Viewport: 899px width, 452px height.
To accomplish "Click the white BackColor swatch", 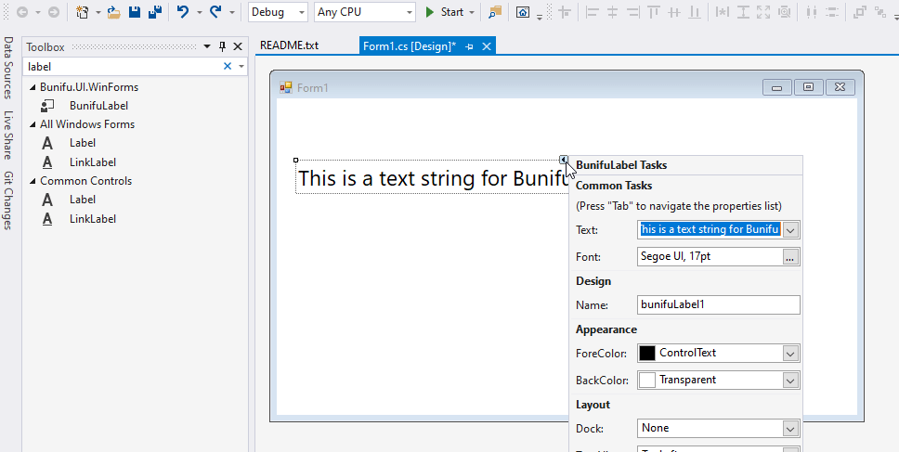I will pyautogui.click(x=647, y=380).
